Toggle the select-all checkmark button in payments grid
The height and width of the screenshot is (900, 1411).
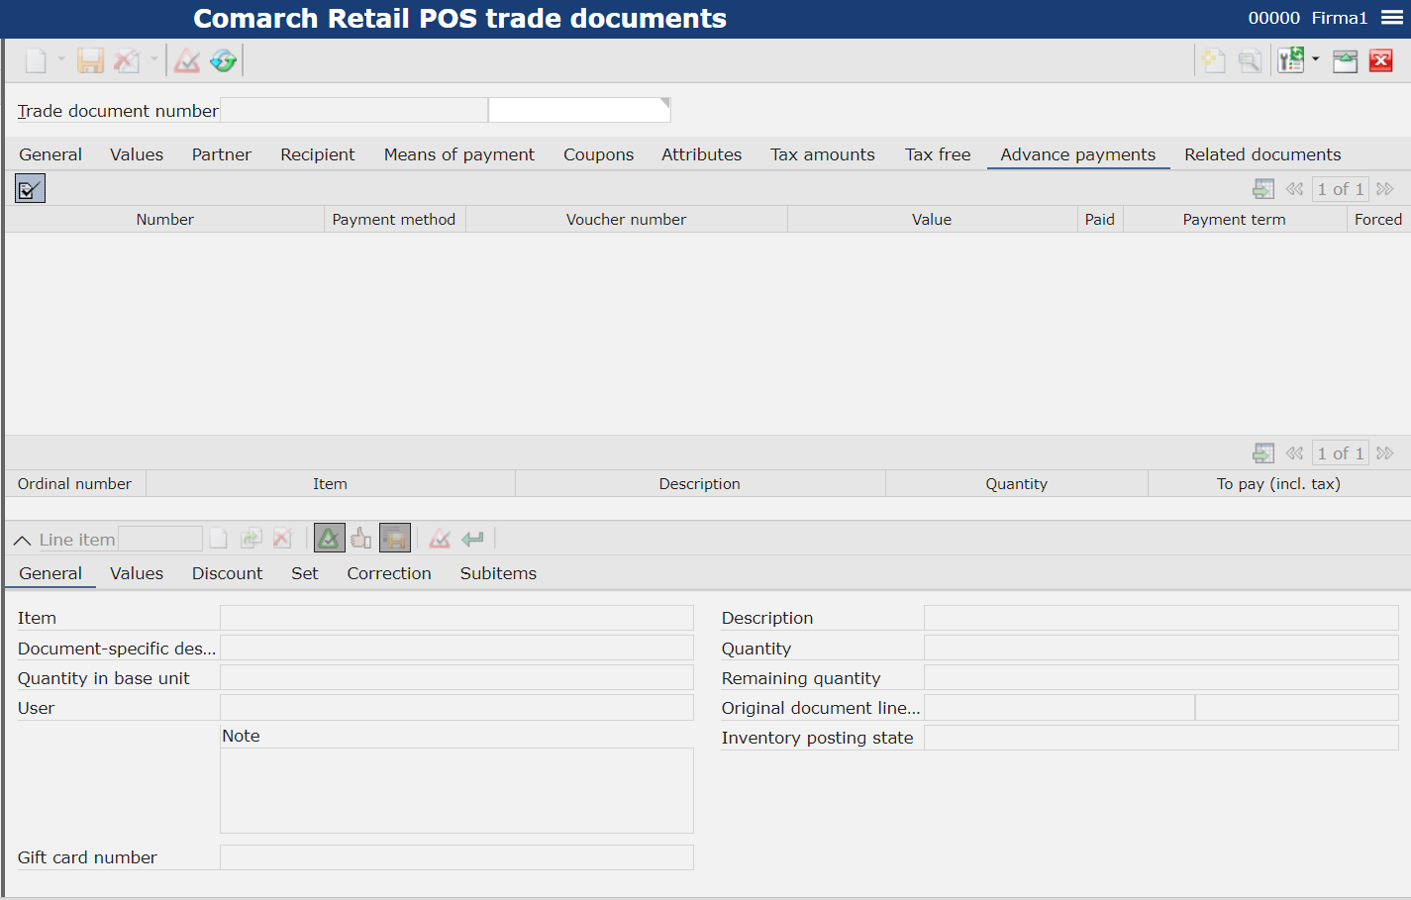click(30, 188)
